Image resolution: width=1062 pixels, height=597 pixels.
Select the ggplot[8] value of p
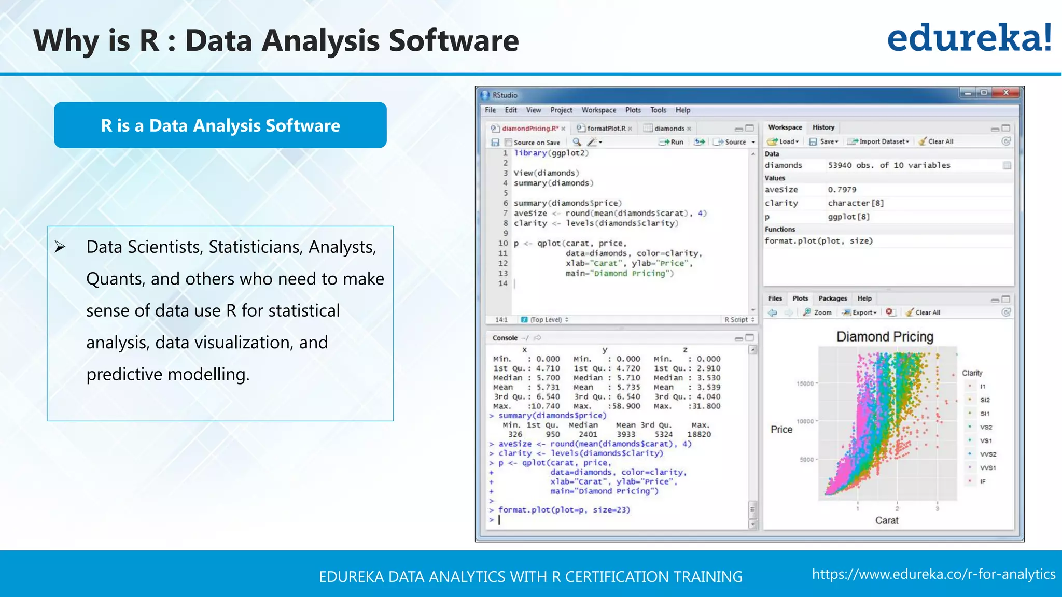pos(849,217)
